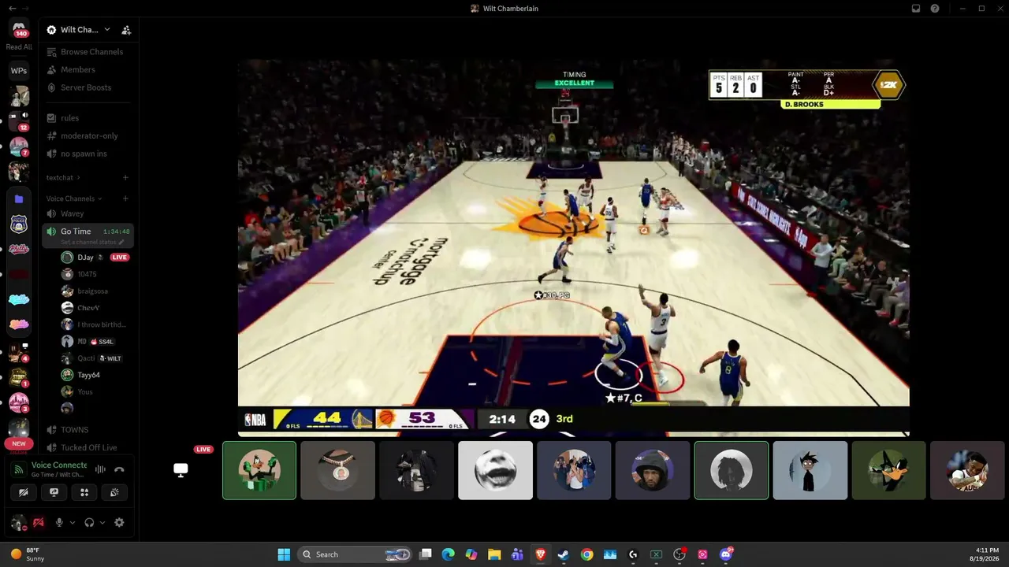The height and width of the screenshot is (567, 1009).
Task: Turn on camera in voice panel
Action: 24,492
